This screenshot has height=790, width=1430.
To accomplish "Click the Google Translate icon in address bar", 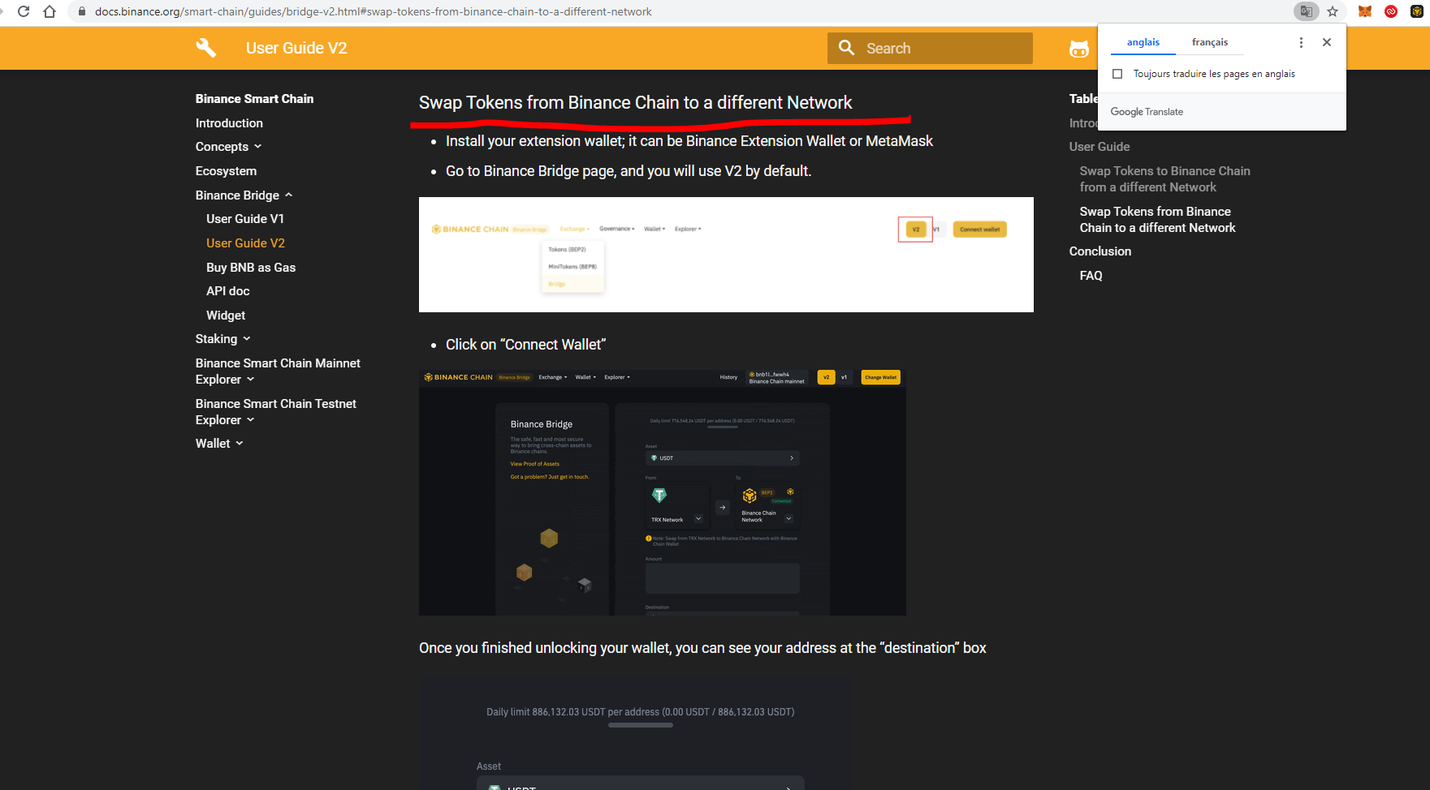I will tap(1306, 11).
